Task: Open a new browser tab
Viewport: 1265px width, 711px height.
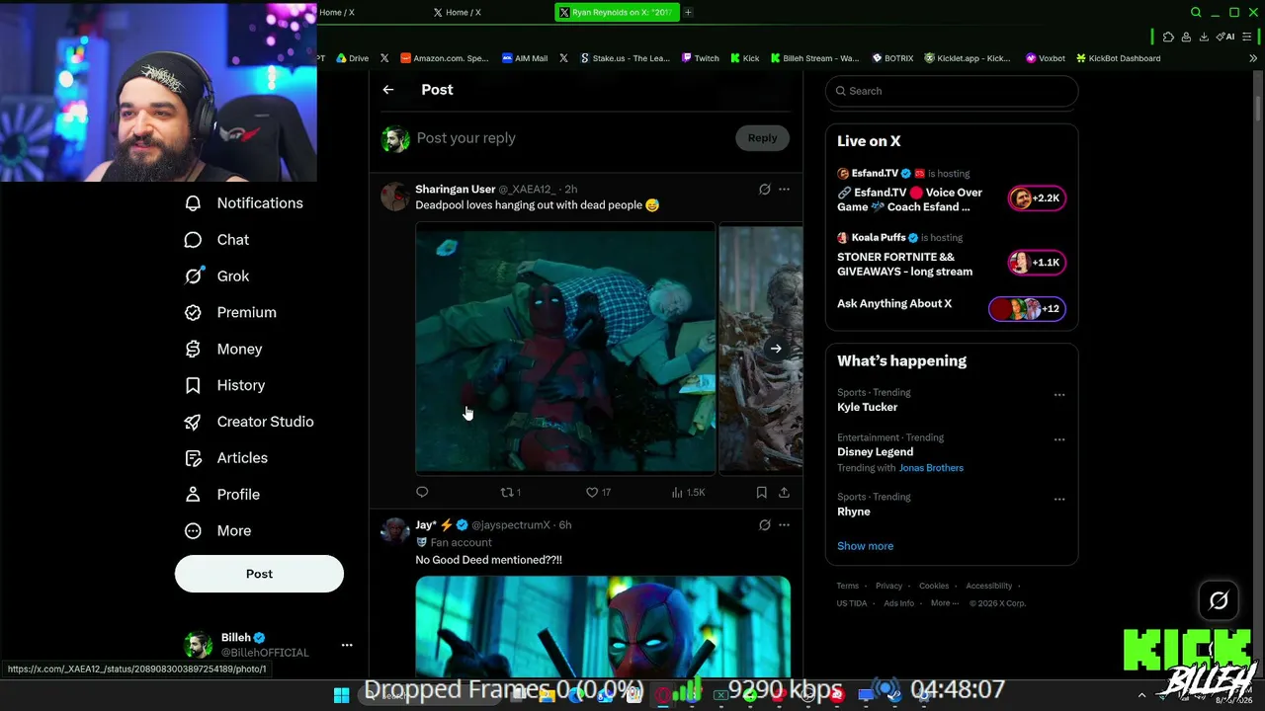Action: tap(688, 12)
